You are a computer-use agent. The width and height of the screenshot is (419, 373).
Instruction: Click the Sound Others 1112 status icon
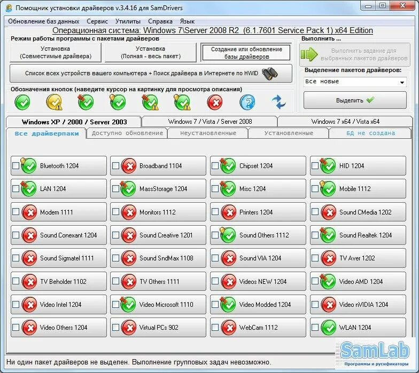[228, 235]
